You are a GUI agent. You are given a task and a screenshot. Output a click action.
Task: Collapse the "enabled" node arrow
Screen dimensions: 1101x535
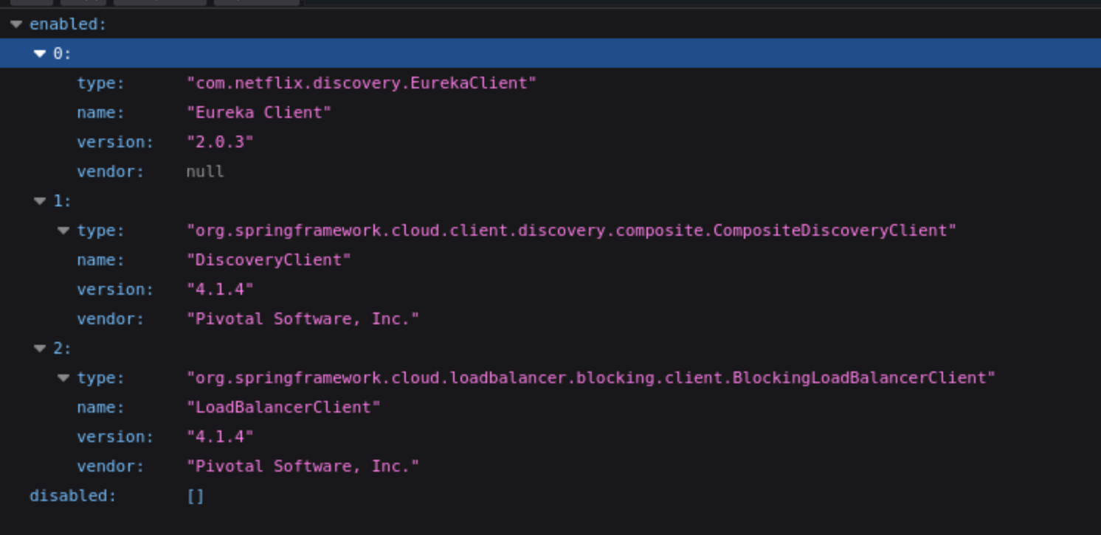point(16,24)
